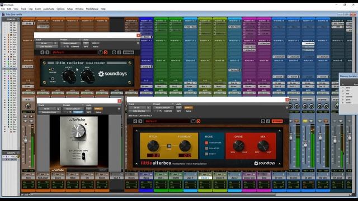The image size is (358, 201).
Task: Open Little Radiator plugin selector
Action: (46, 47)
